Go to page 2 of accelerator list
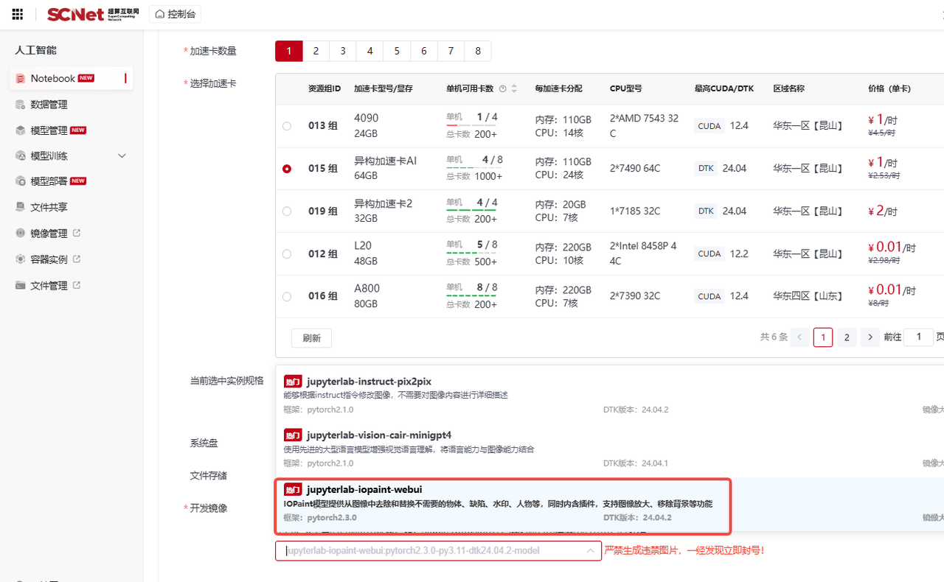 [847, 337]
